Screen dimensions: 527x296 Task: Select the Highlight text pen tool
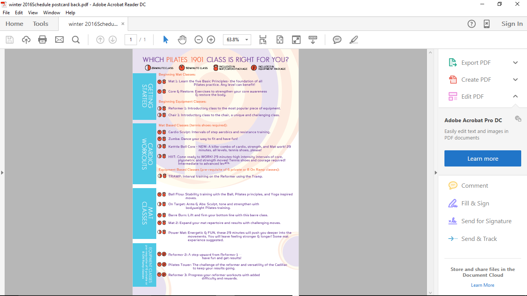coord(353,40)
